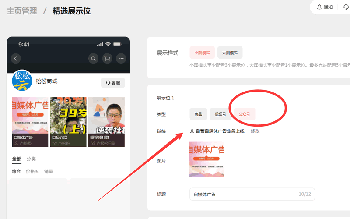Sort by 价格 in preview

[x=32, y=171]
